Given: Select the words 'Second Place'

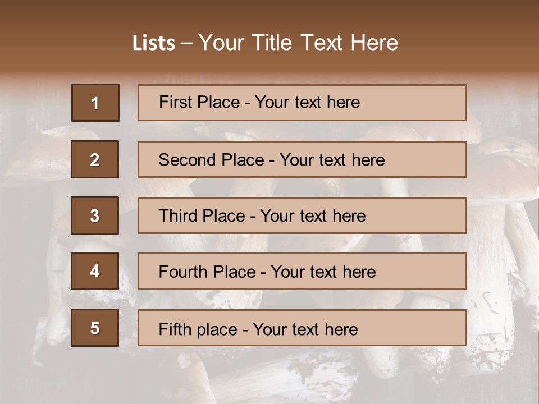Looking at the screenshot, I should (211, 160).
